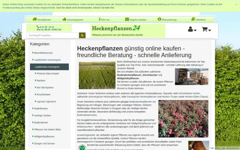Click the Wildsträuchern text link
240x150 pixels.
(85, 127)
